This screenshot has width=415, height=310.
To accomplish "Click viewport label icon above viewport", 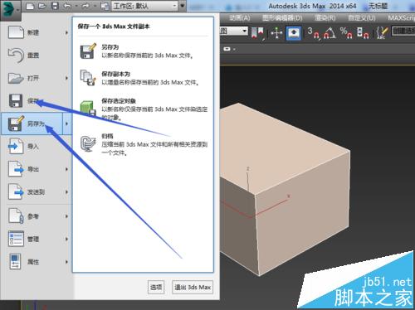I will [227, 49].
